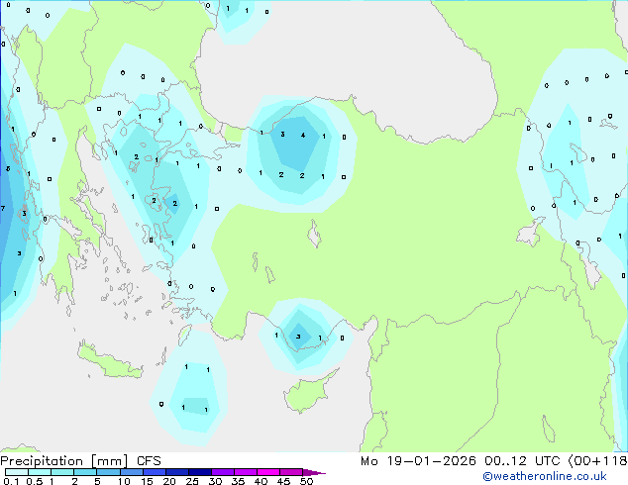Click the legend label 50
Viewport: 628px width, 485px height.
click(306, 481)
